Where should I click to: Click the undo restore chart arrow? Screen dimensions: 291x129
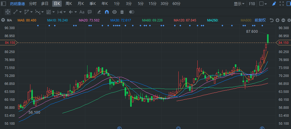272,20
